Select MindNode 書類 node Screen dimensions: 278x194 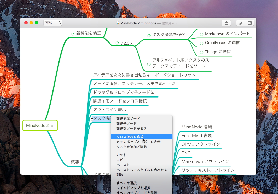pyautogui.click(x=197, y=127)
